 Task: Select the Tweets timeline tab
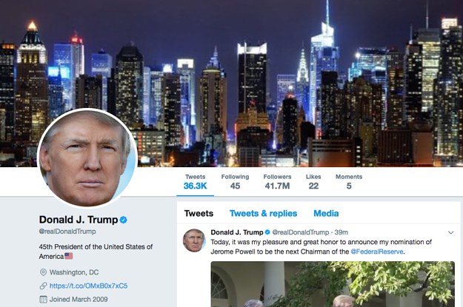199,213
